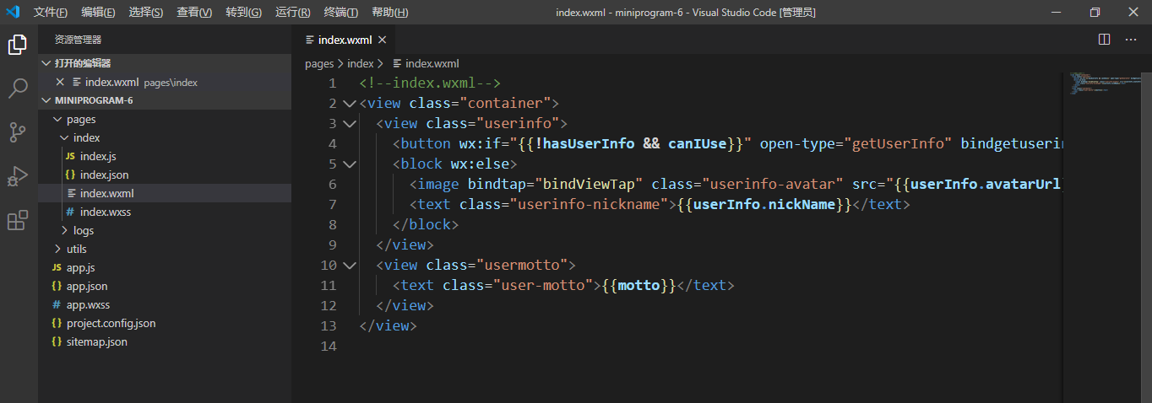Close the index.wxml editor tab
The image size is (1152, 403).
click(x=383, y=40)
